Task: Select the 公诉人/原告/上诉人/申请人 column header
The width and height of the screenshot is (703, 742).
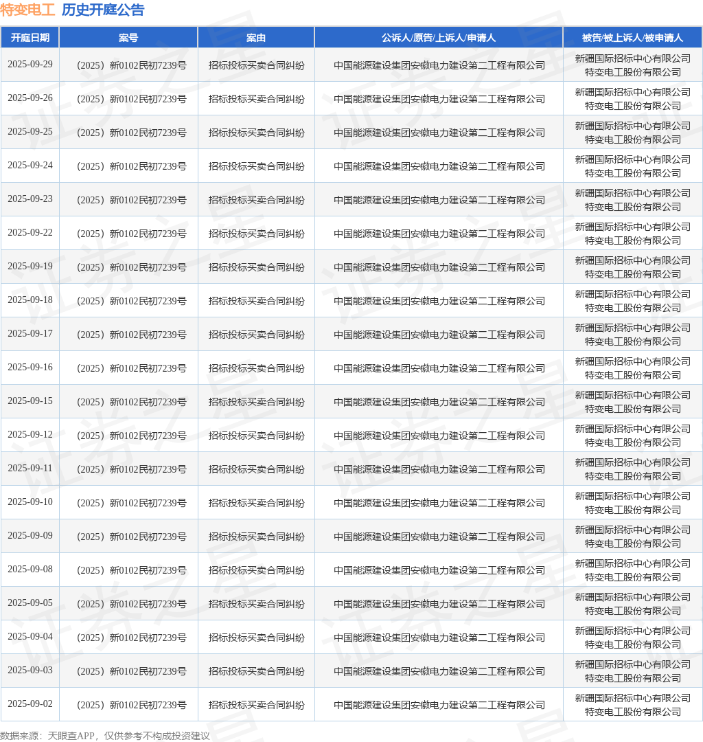Action: 439,37
